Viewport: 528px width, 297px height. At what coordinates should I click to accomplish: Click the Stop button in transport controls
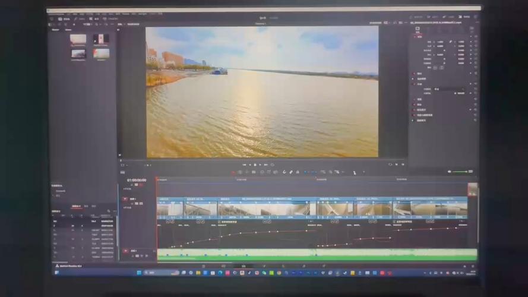pos(254,165)
